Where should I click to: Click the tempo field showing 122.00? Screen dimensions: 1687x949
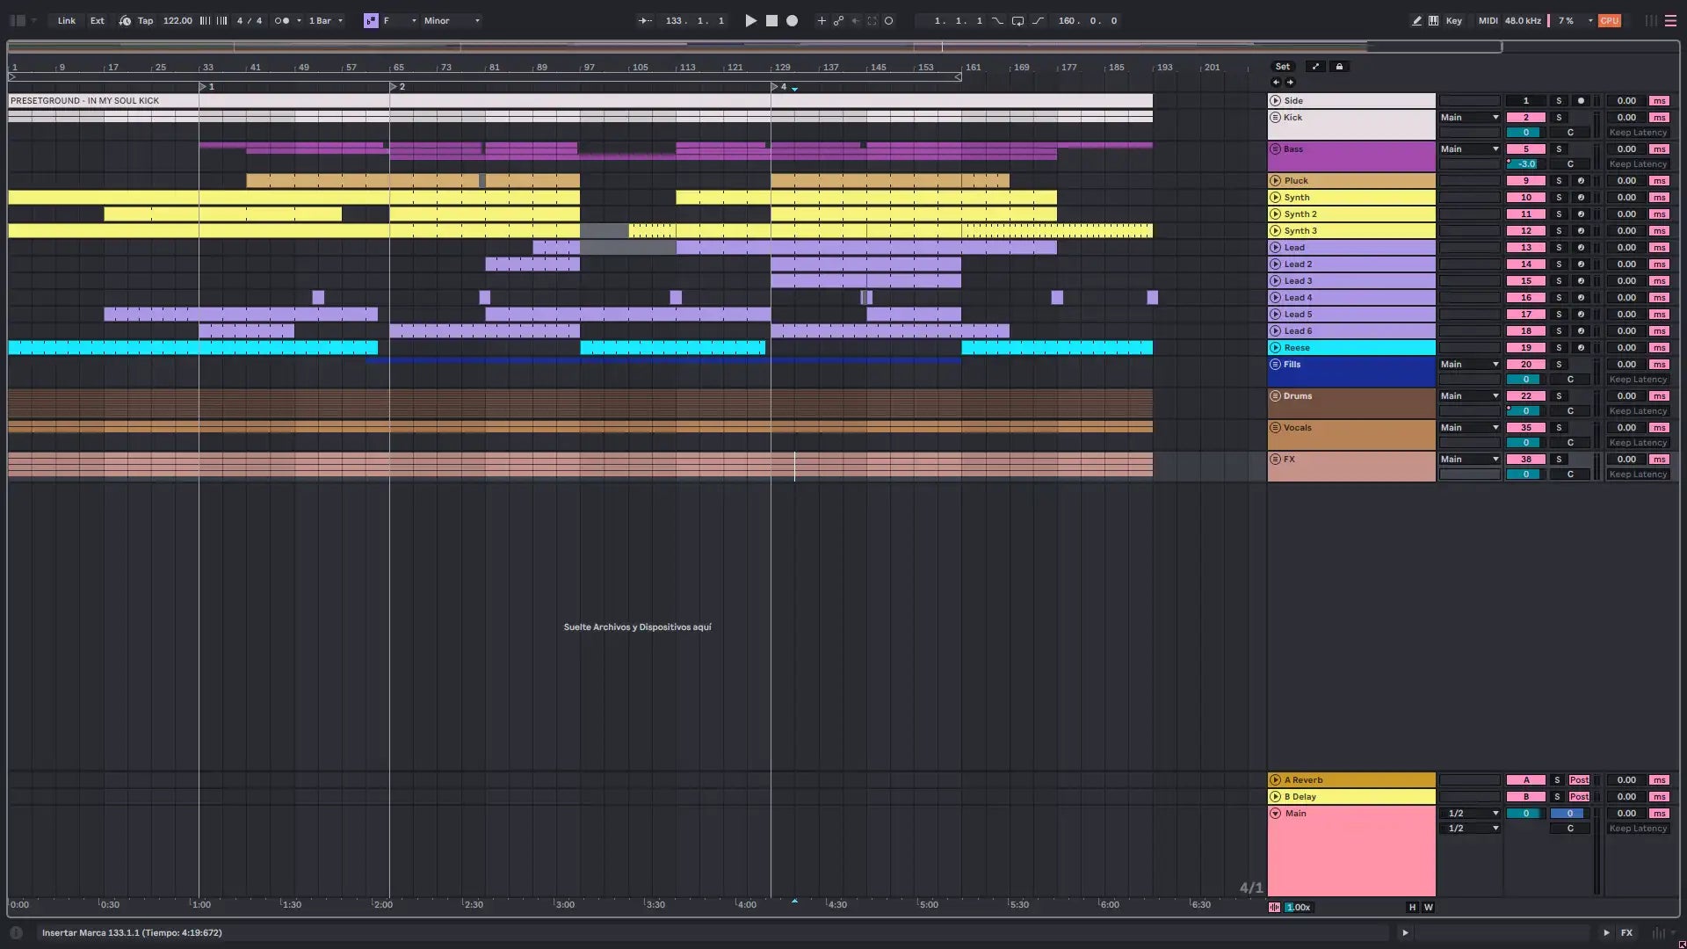click(177, 20)
